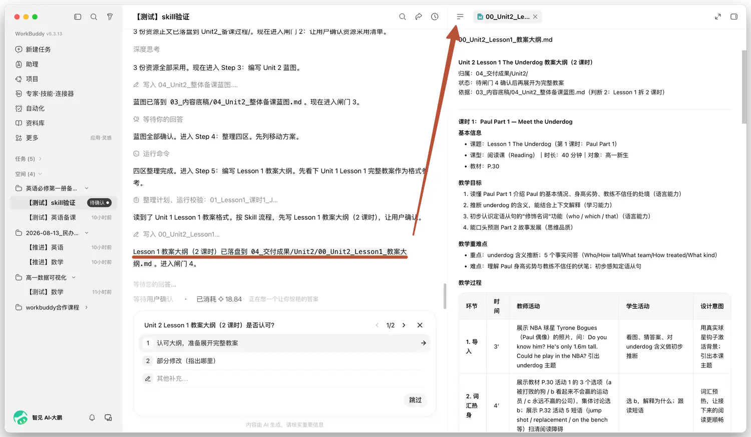Viewport: 751px width, 437px height.
Task: Toggle right panel layout icon
Action: click(734, 17)
